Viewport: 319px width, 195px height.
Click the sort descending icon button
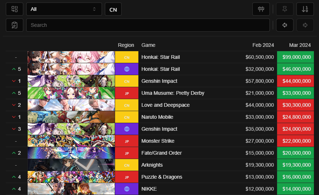(305, 9)
